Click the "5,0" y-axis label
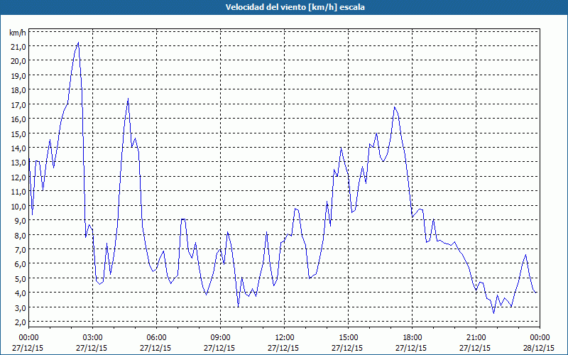Viewport: 568px width, 355px height. click(20, 278)
